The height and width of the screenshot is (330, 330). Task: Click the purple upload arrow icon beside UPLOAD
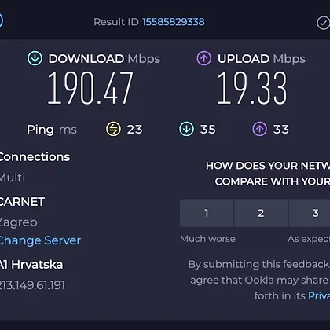(204, 58)
